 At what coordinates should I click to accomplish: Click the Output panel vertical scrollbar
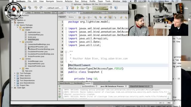coord(170,94)
